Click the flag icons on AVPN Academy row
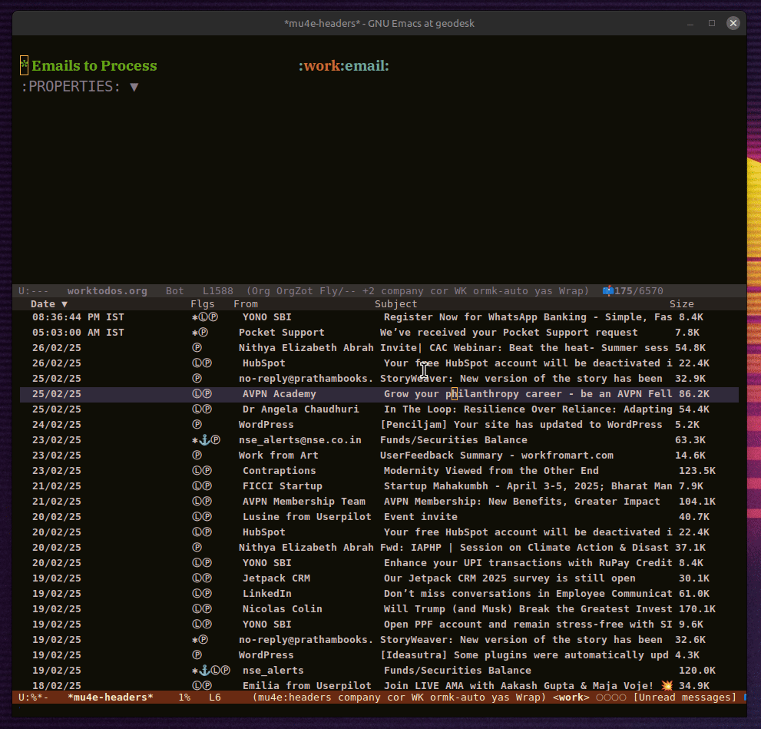The image size is (761, 729). (x=202, y=393)
